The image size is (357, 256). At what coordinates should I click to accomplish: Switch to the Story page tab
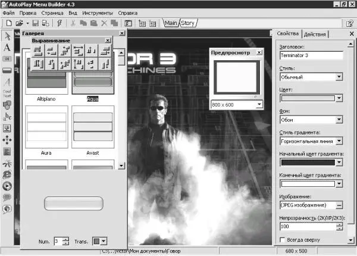(187, 23)
